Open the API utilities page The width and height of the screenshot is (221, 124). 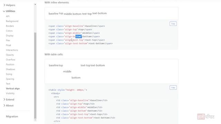tap(8, 16)
